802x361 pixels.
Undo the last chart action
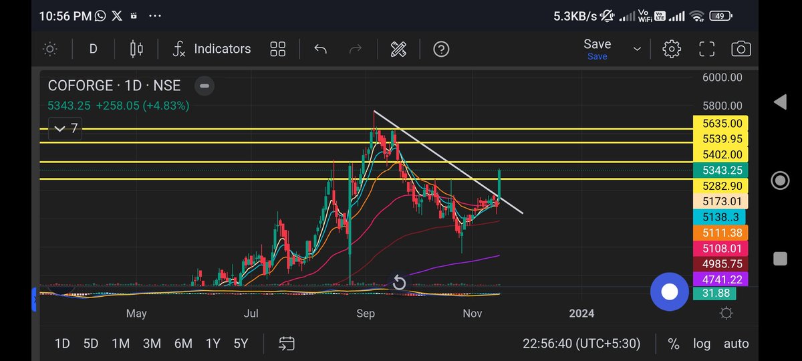click(321, 49)
